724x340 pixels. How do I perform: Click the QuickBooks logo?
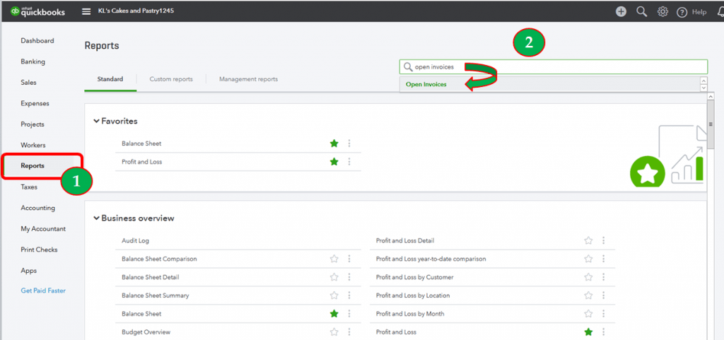pos(37,11)
